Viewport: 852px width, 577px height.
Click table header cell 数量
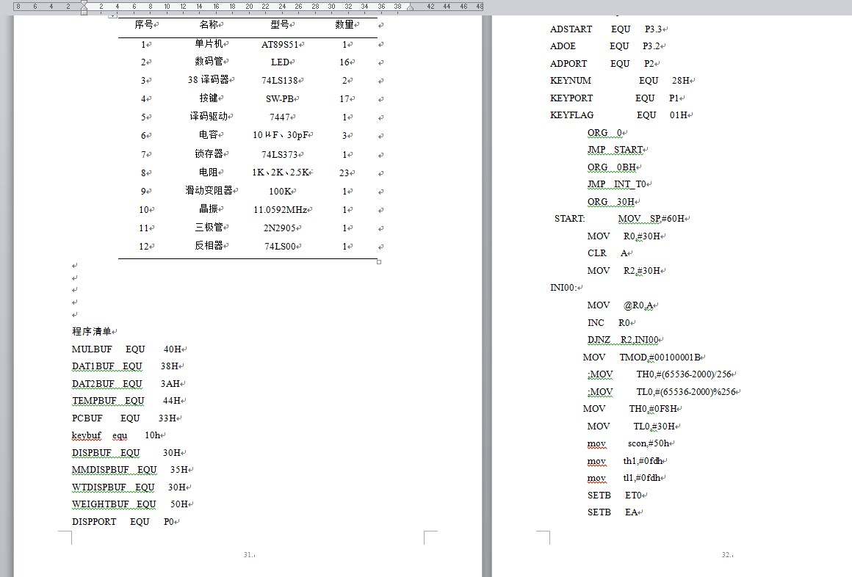[x=345, y=24]
